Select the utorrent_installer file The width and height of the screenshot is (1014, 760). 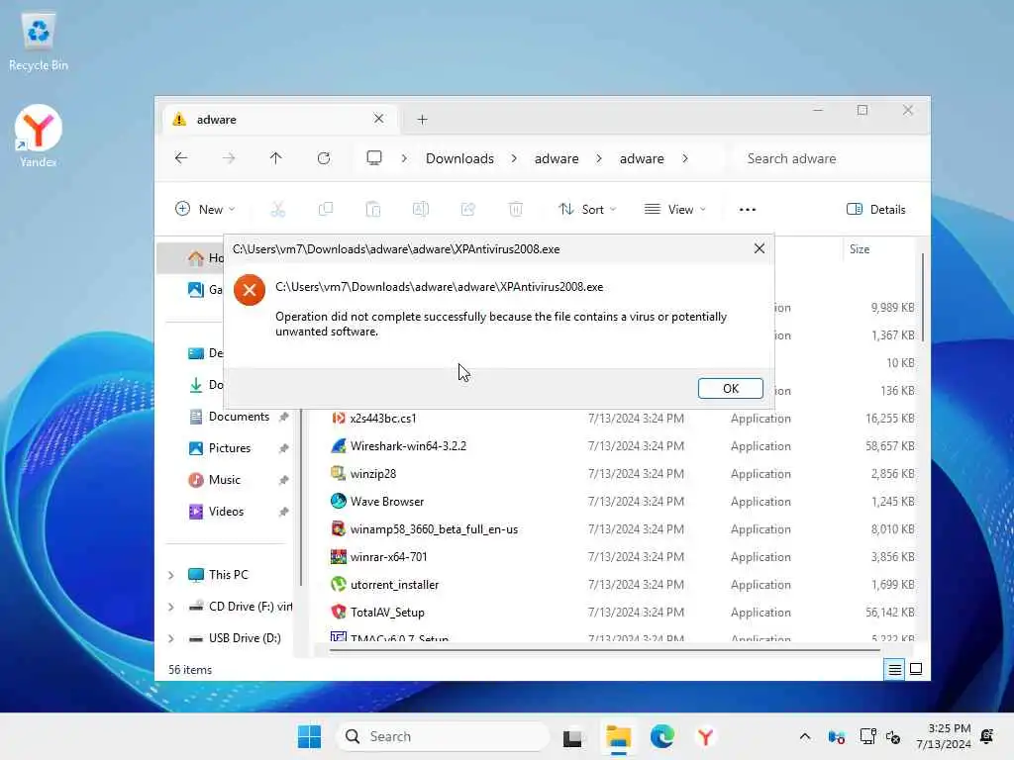click(394, 585)
